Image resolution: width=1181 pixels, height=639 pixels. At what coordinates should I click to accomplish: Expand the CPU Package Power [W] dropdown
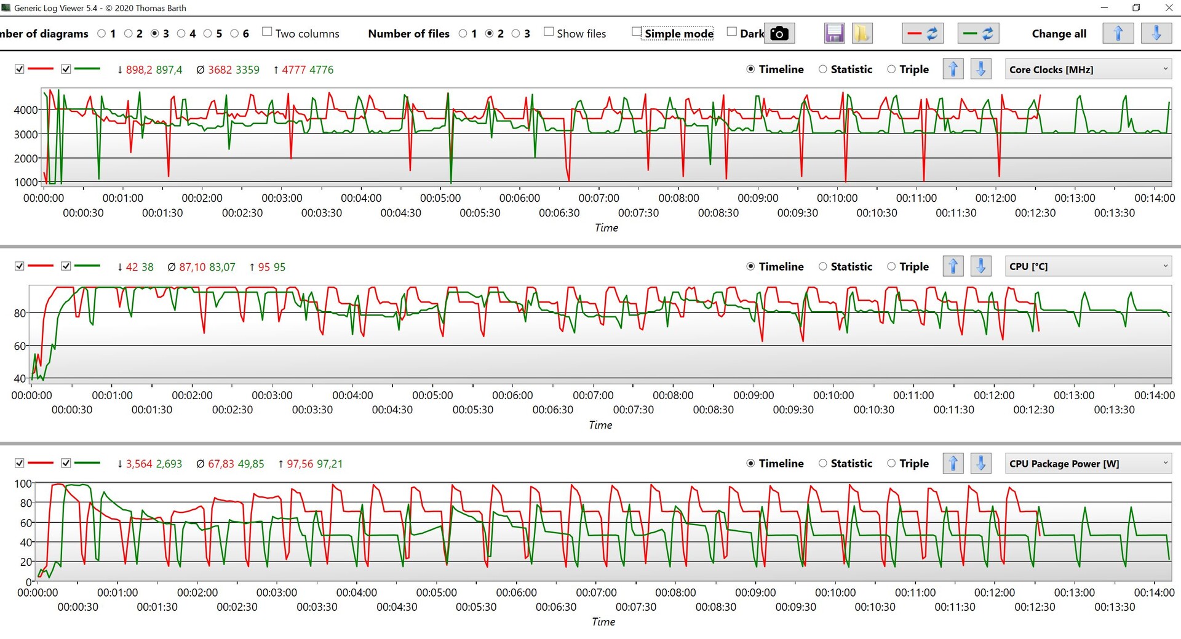[x=1088, y=463]
